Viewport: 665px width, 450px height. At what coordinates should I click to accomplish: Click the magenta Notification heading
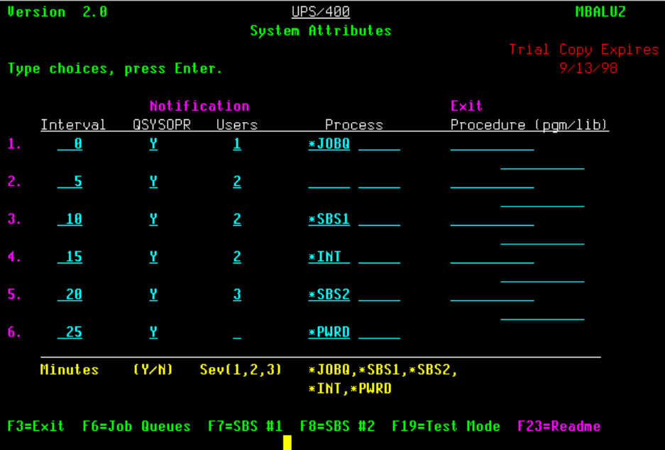[x=199, y=106]
